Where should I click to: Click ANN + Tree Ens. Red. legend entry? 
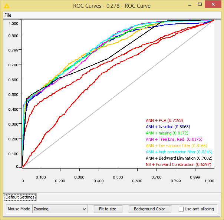pyautogui.click(x=174, y=139)
